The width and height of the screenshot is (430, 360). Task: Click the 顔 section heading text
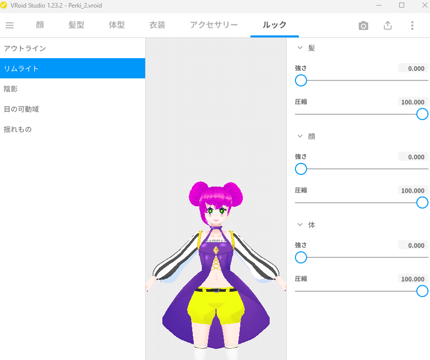312,137
